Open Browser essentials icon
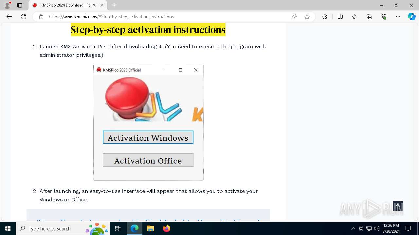419x235 pixels. click(384, 17)
